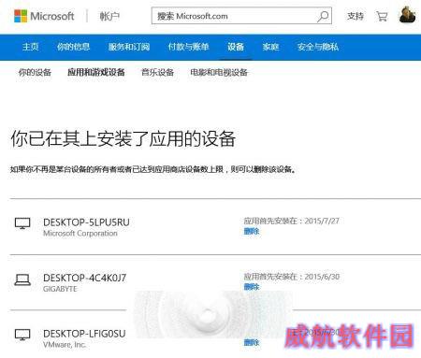Screen dimensions: 421x358
Task: Go to the 主页 tab
Action: click(31, 47)
